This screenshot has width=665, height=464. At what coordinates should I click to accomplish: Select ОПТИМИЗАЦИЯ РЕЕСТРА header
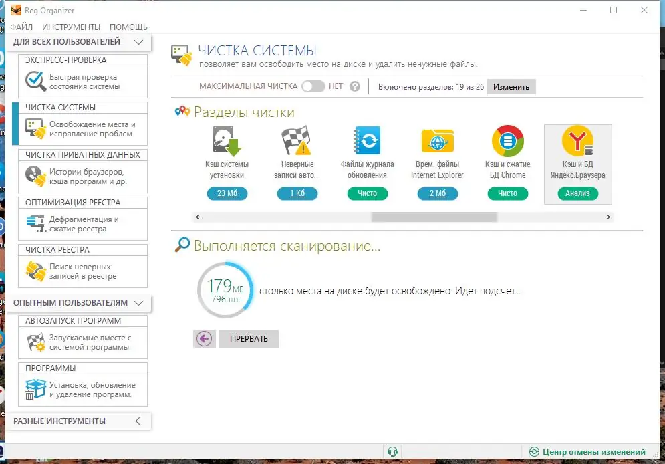(83, 203)
